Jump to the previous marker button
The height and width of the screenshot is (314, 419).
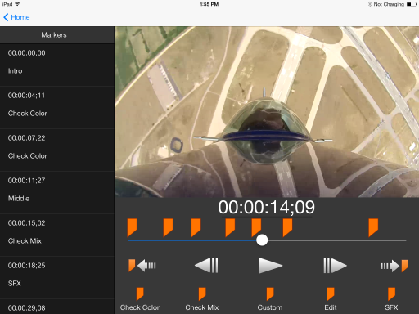click(x=142, y=266)
